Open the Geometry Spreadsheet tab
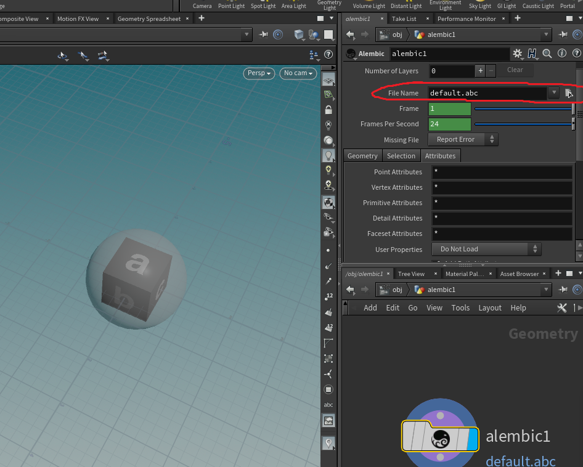 pyautogui.click(x=149, y=19)
